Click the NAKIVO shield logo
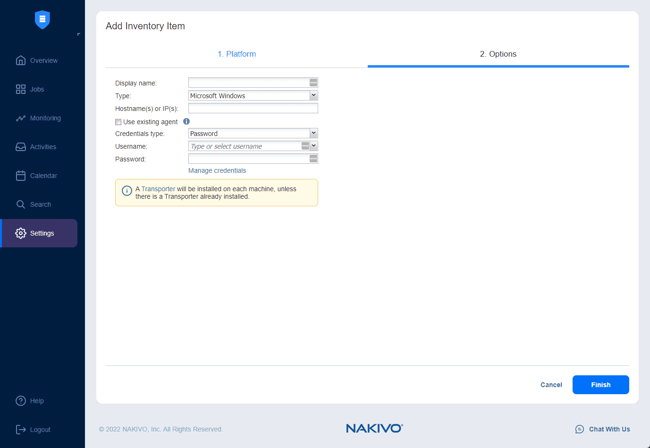This screenshot has height=448, width=650. 42,20
